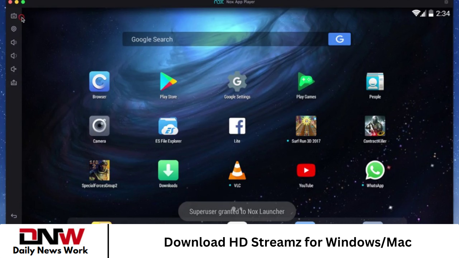Viewport: 459px width, 258px height.
Task: Click the back arrow in Nox sidebar
Action: (14, 216)
